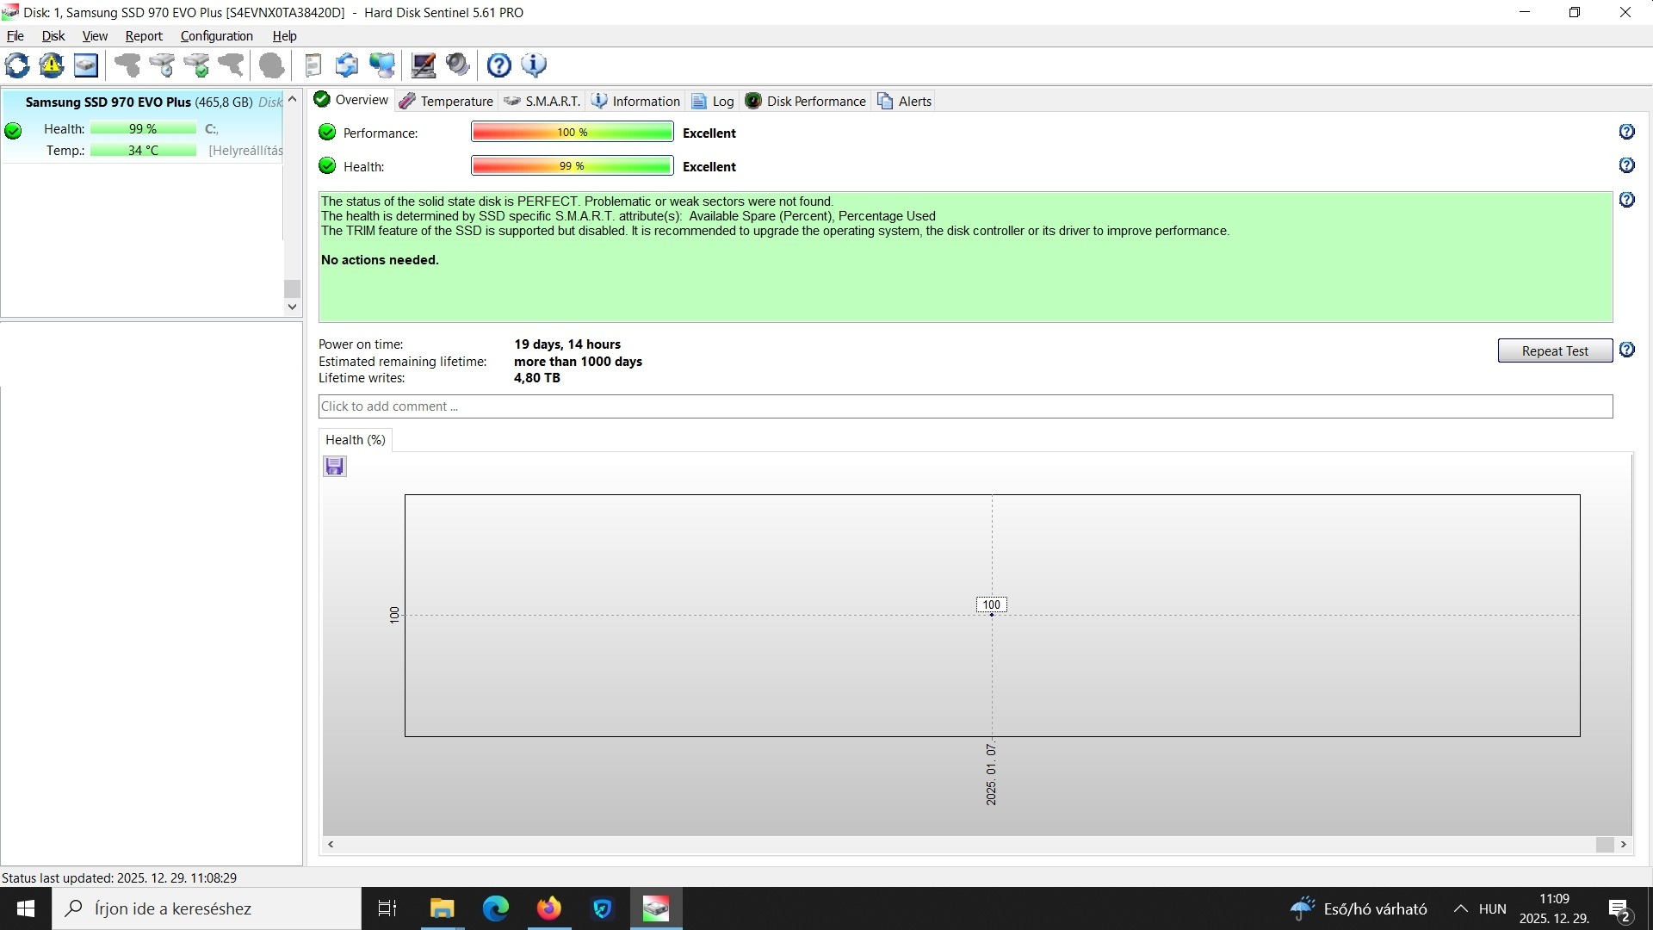The width and height of the screenshot is (1653, 930).
Task: Click the send report email icon
Action: click(x=347, y=65)
